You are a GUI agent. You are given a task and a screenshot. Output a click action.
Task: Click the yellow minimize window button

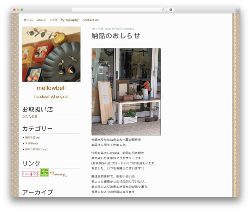click(18, 10)
